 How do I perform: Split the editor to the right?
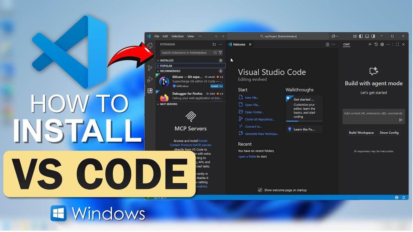327,44
